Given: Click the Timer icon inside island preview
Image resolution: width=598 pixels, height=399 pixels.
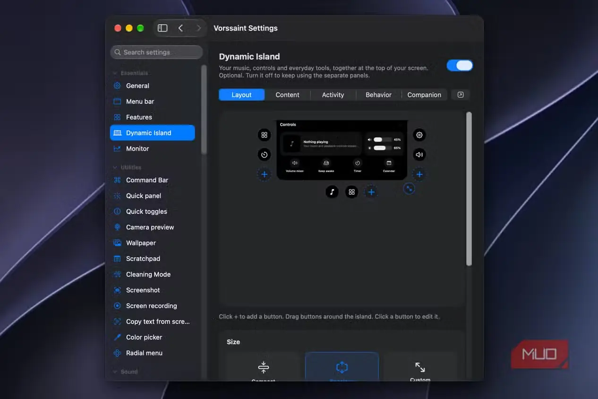Looking at the screenshot, I should 358,163.
